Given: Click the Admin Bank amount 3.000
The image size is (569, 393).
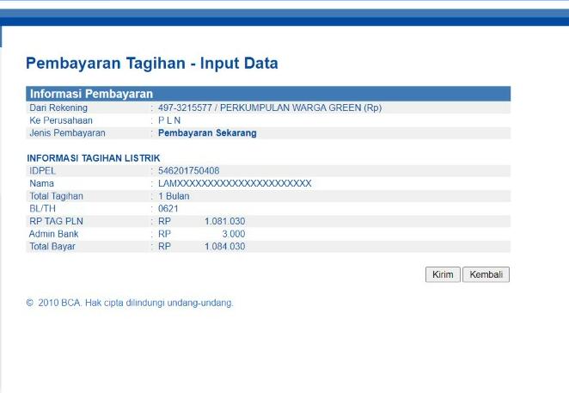Looking at the screenshot, I should pyautogui.click(x=233, y=233).
